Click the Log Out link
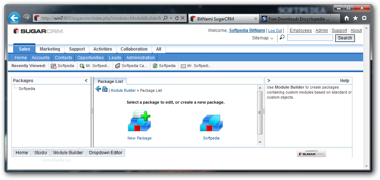The image size is (380, 180). point(275,30)
